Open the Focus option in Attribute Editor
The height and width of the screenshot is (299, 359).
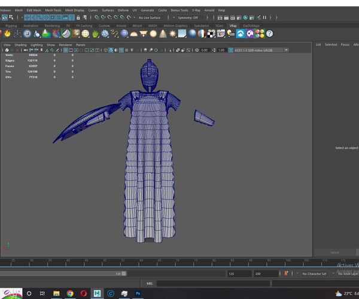(x=345, y=45)
